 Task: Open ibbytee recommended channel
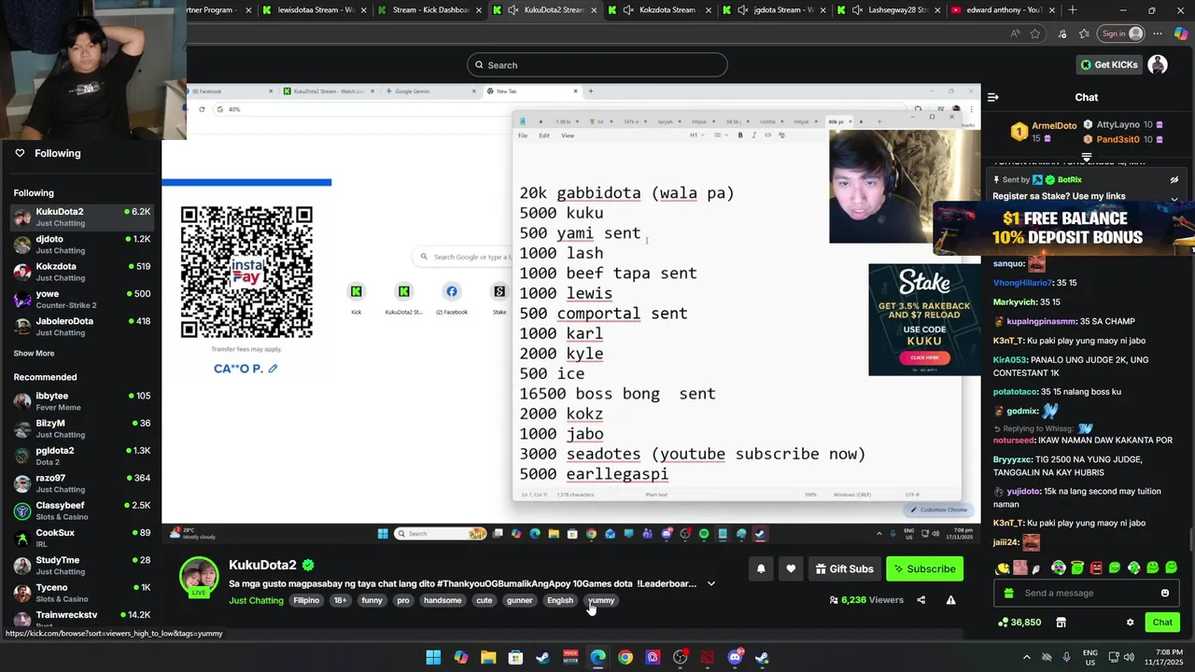click(x=81, y=401)
